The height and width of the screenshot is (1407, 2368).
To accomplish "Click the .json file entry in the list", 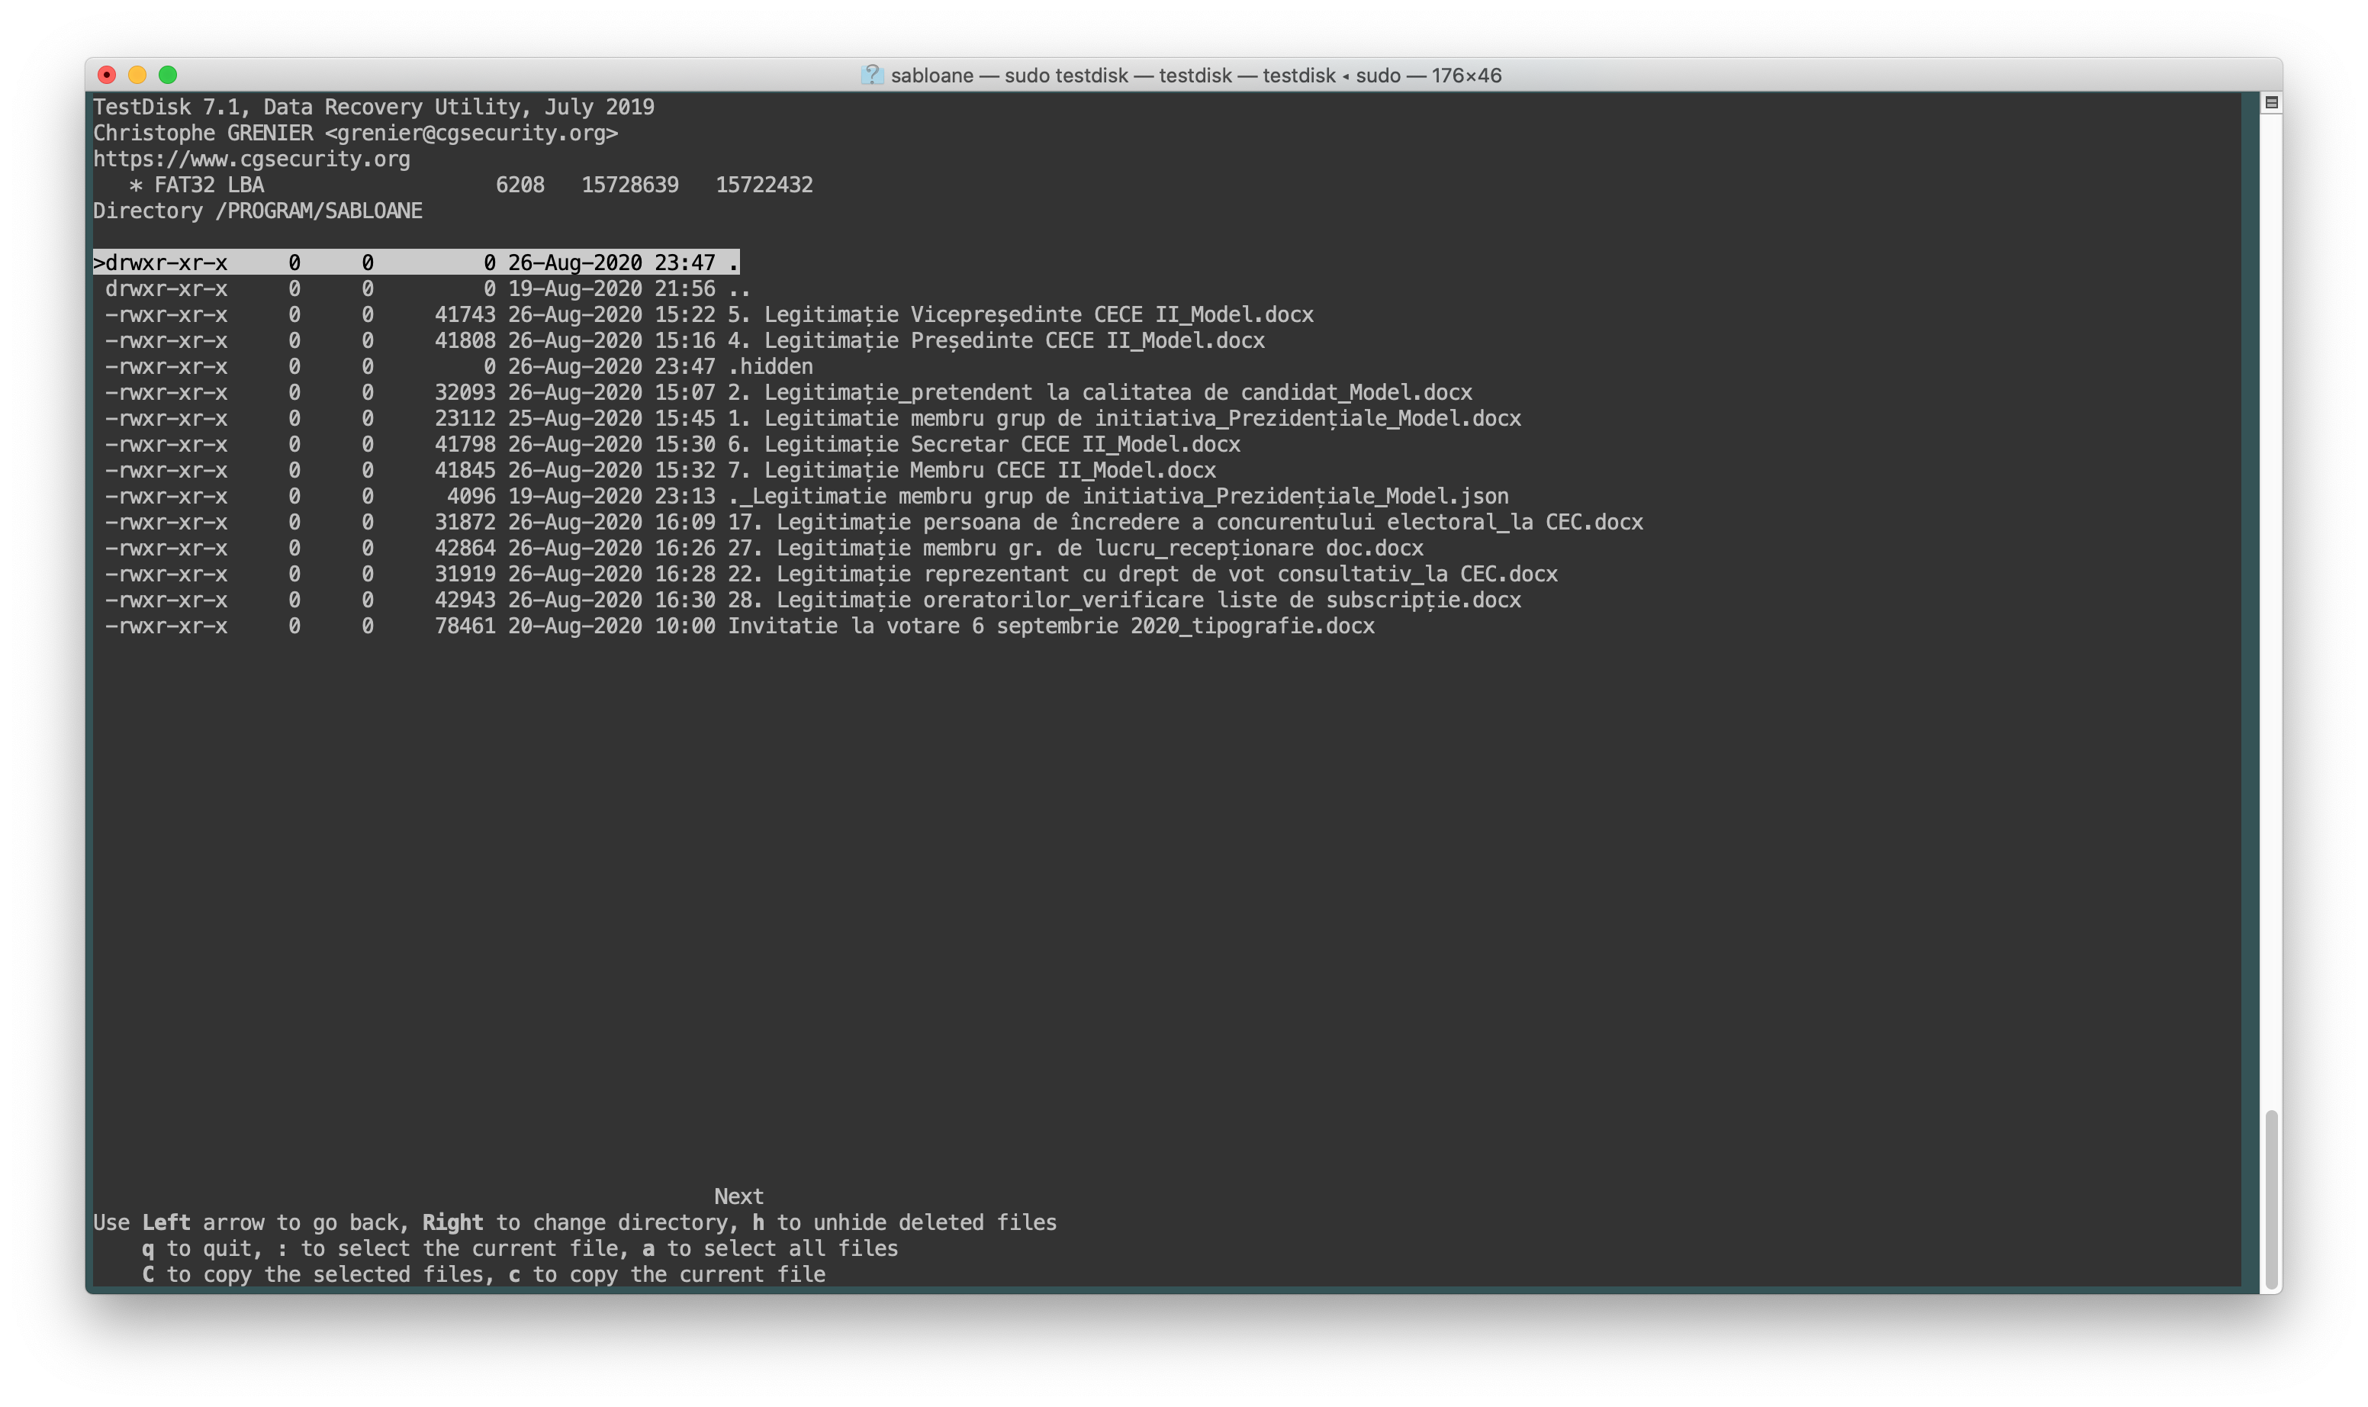I will click(1118, 496).
